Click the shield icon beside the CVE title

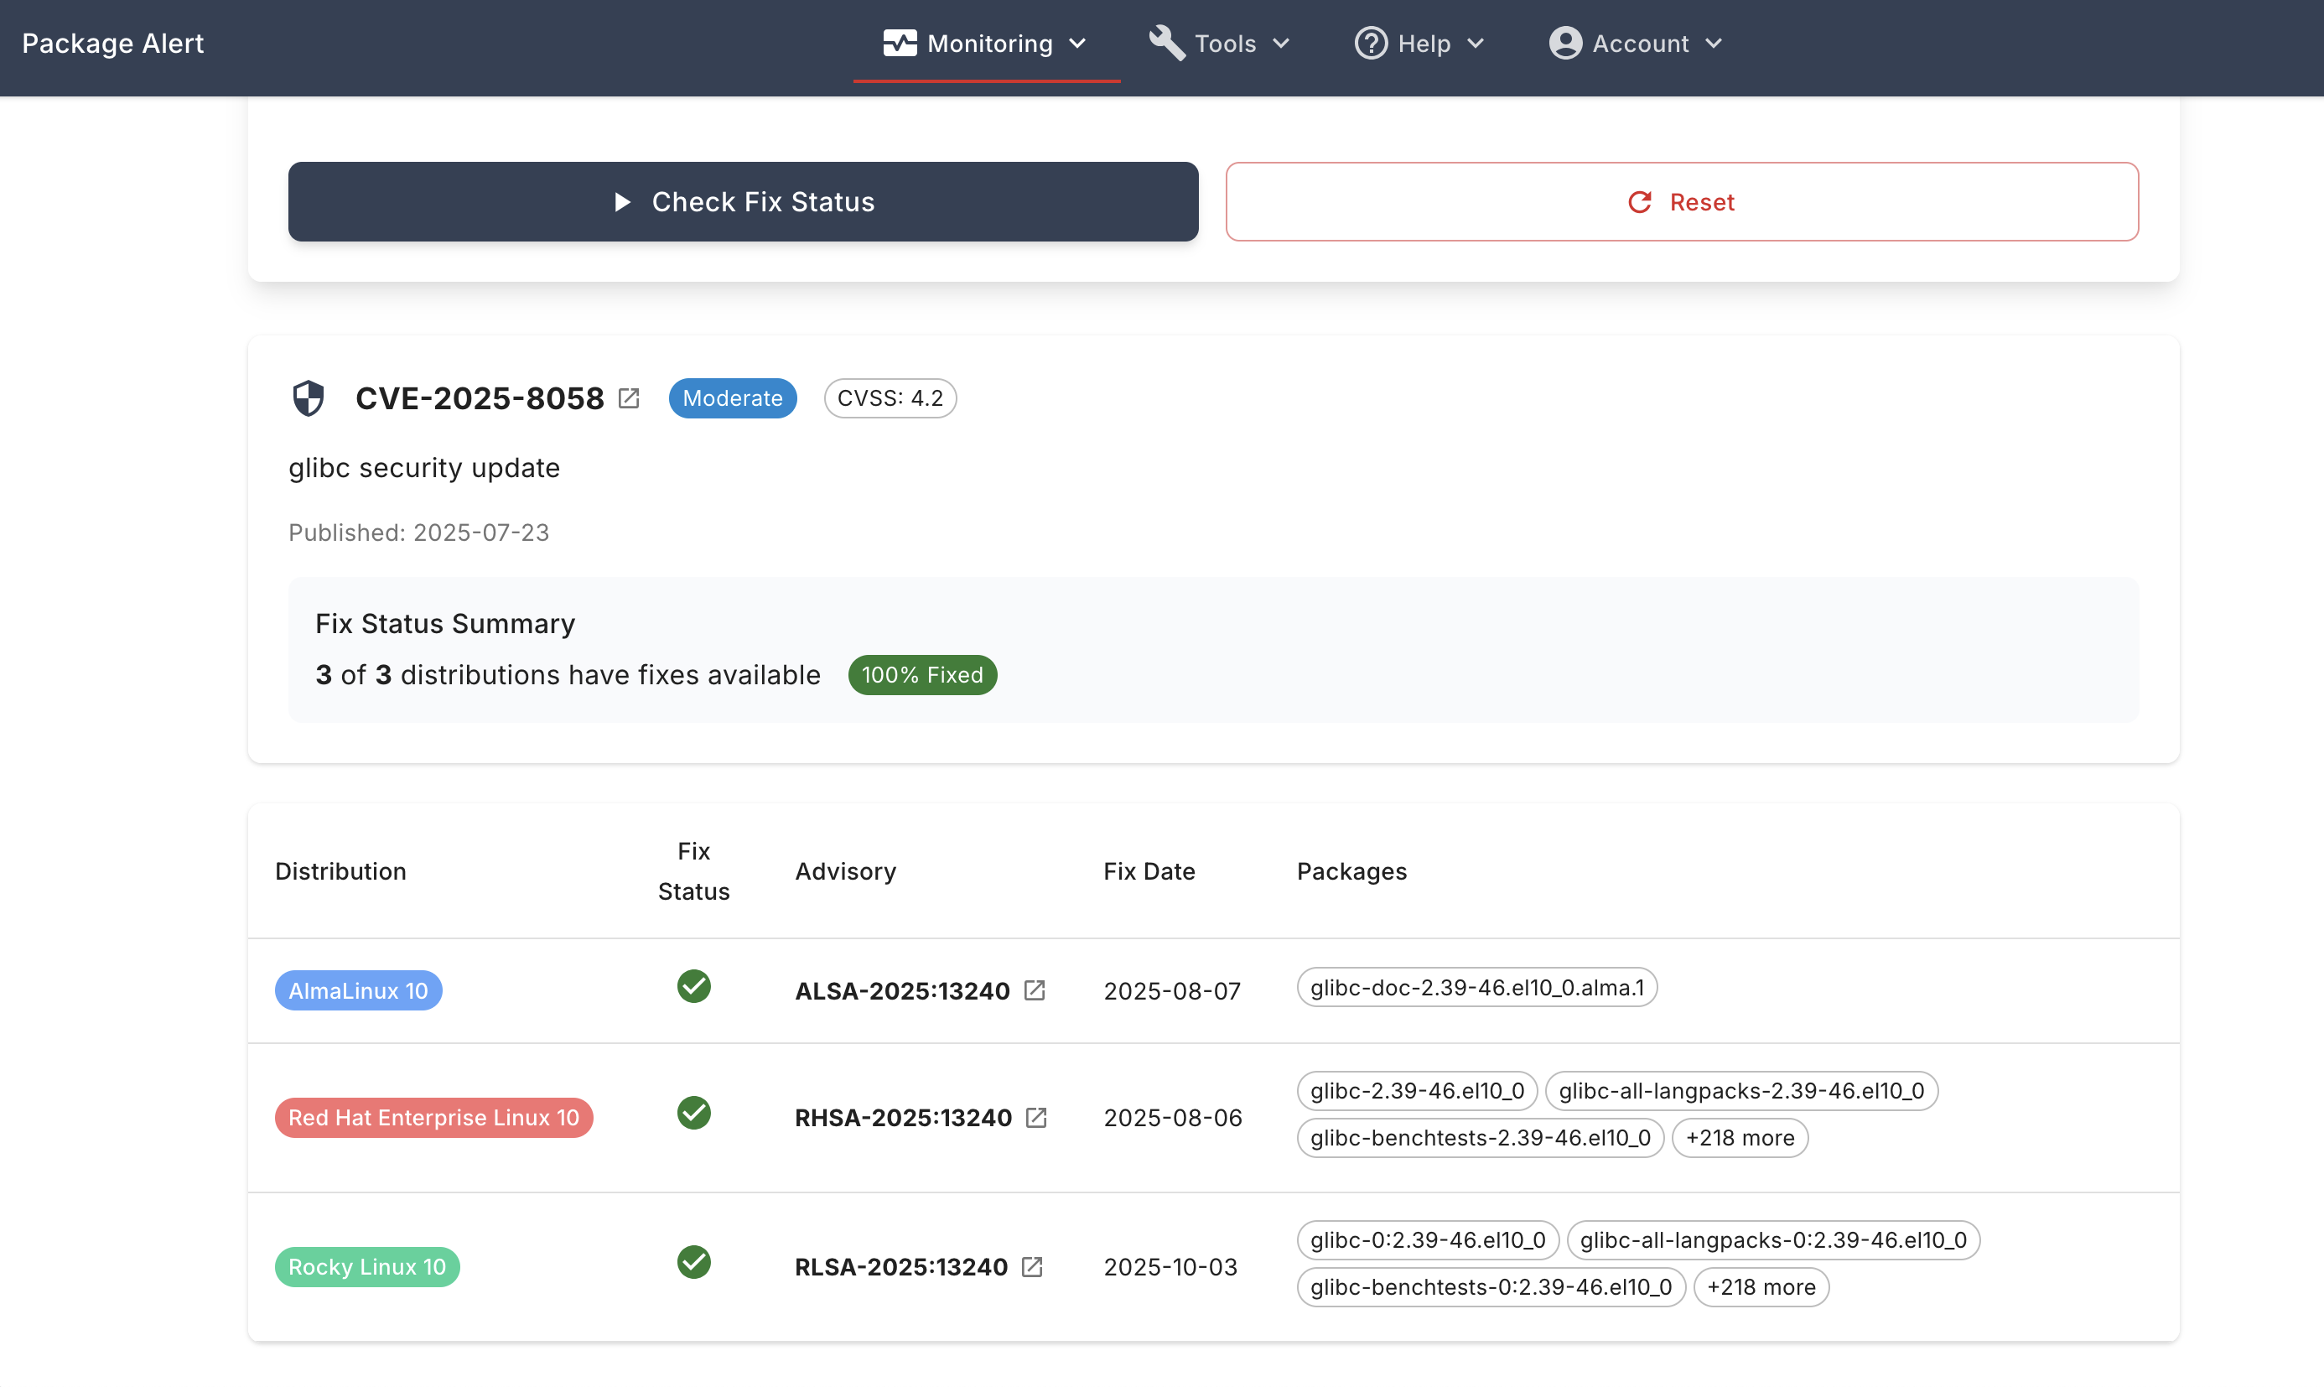pos(309,398)
